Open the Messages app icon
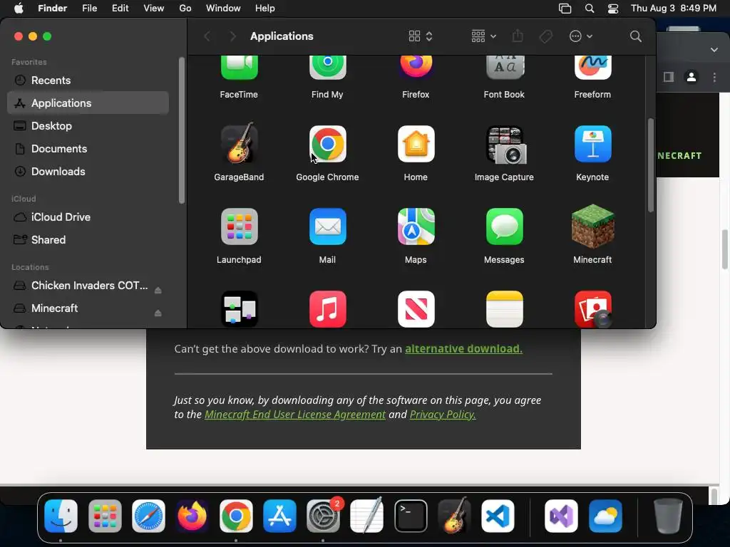Screen dimensions: 730x547 504,226
